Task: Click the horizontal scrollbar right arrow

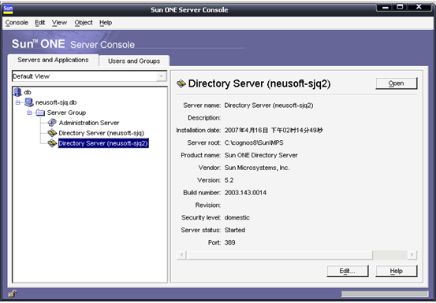Action: coord(412,254)
